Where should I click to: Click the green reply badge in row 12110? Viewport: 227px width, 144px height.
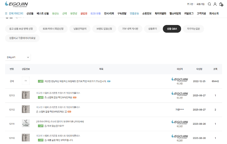click(x=41, y=140)
